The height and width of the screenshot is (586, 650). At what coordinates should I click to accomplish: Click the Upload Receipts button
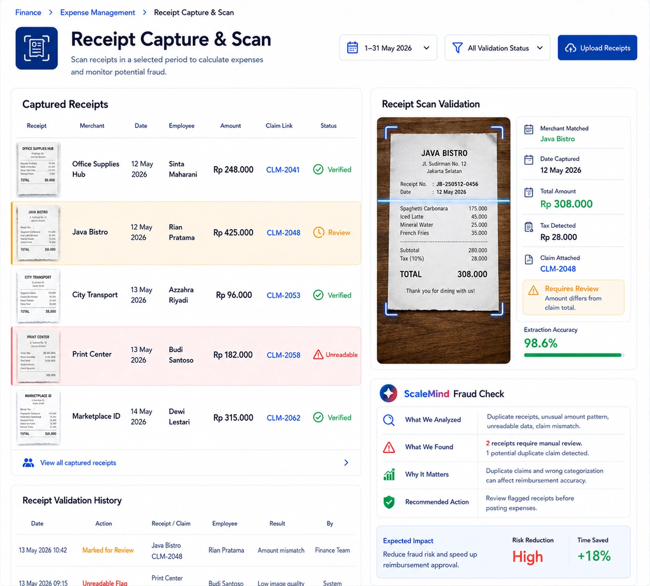(597, 48)
